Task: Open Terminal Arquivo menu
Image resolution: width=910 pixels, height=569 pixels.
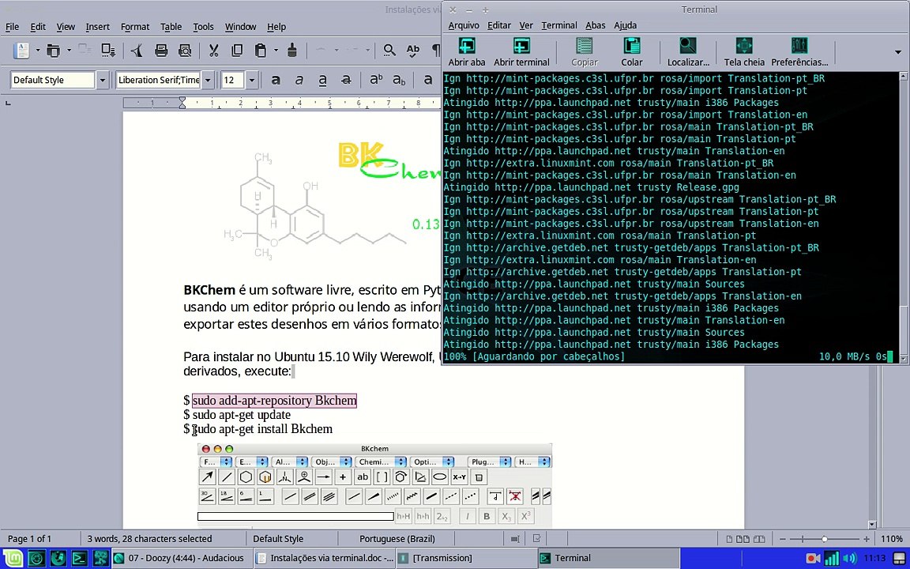Action: 464,25
